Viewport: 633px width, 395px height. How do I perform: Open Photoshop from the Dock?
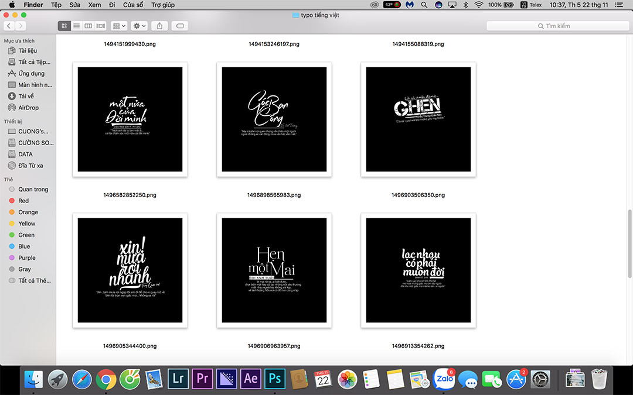click(x=275, y=379)
